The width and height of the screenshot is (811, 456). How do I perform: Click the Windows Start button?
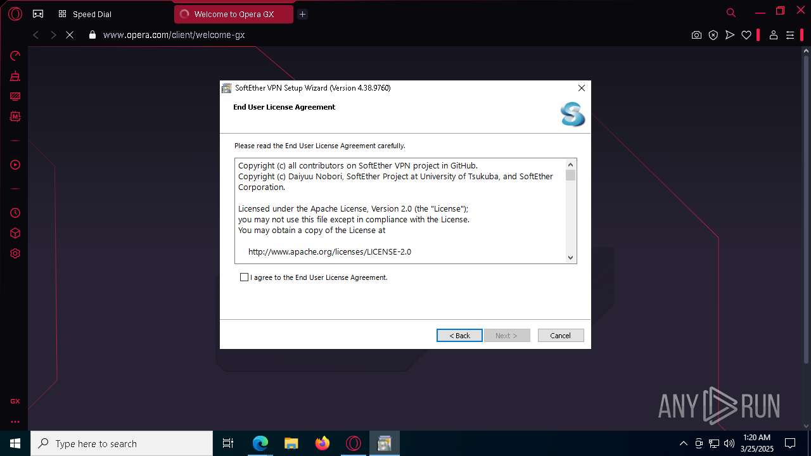point(15,443)
